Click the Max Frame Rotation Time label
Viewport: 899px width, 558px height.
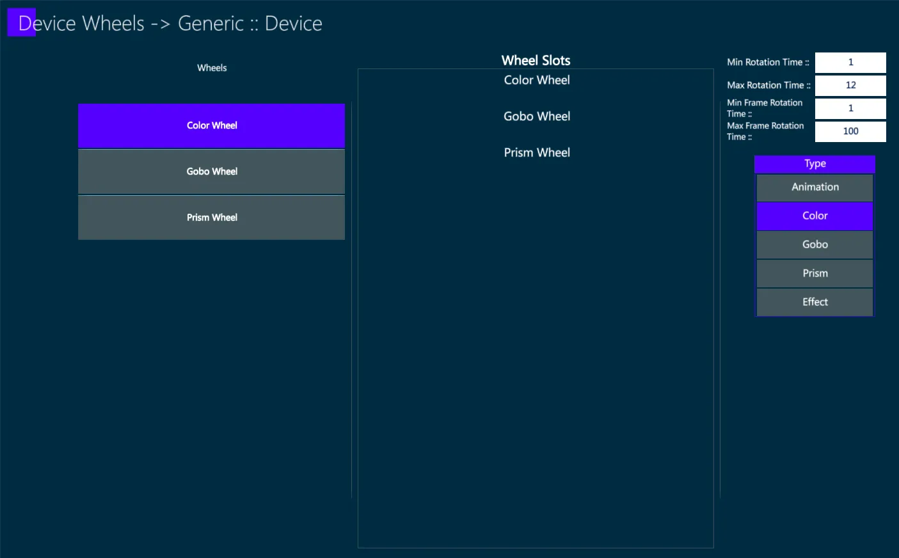tap(765, 131)
